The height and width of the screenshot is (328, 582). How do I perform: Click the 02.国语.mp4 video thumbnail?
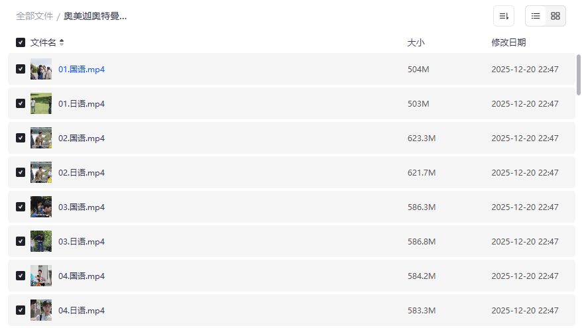point(41,138)
